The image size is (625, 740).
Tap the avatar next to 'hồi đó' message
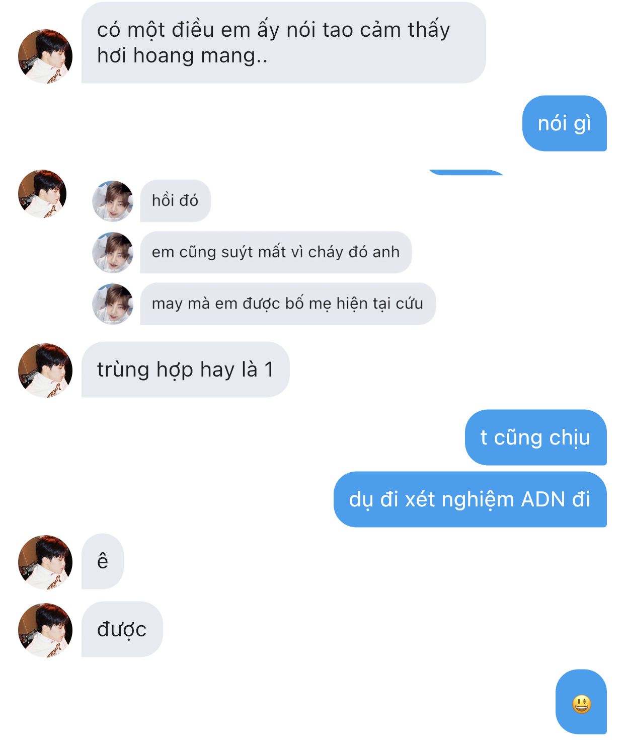pos(113,201)
